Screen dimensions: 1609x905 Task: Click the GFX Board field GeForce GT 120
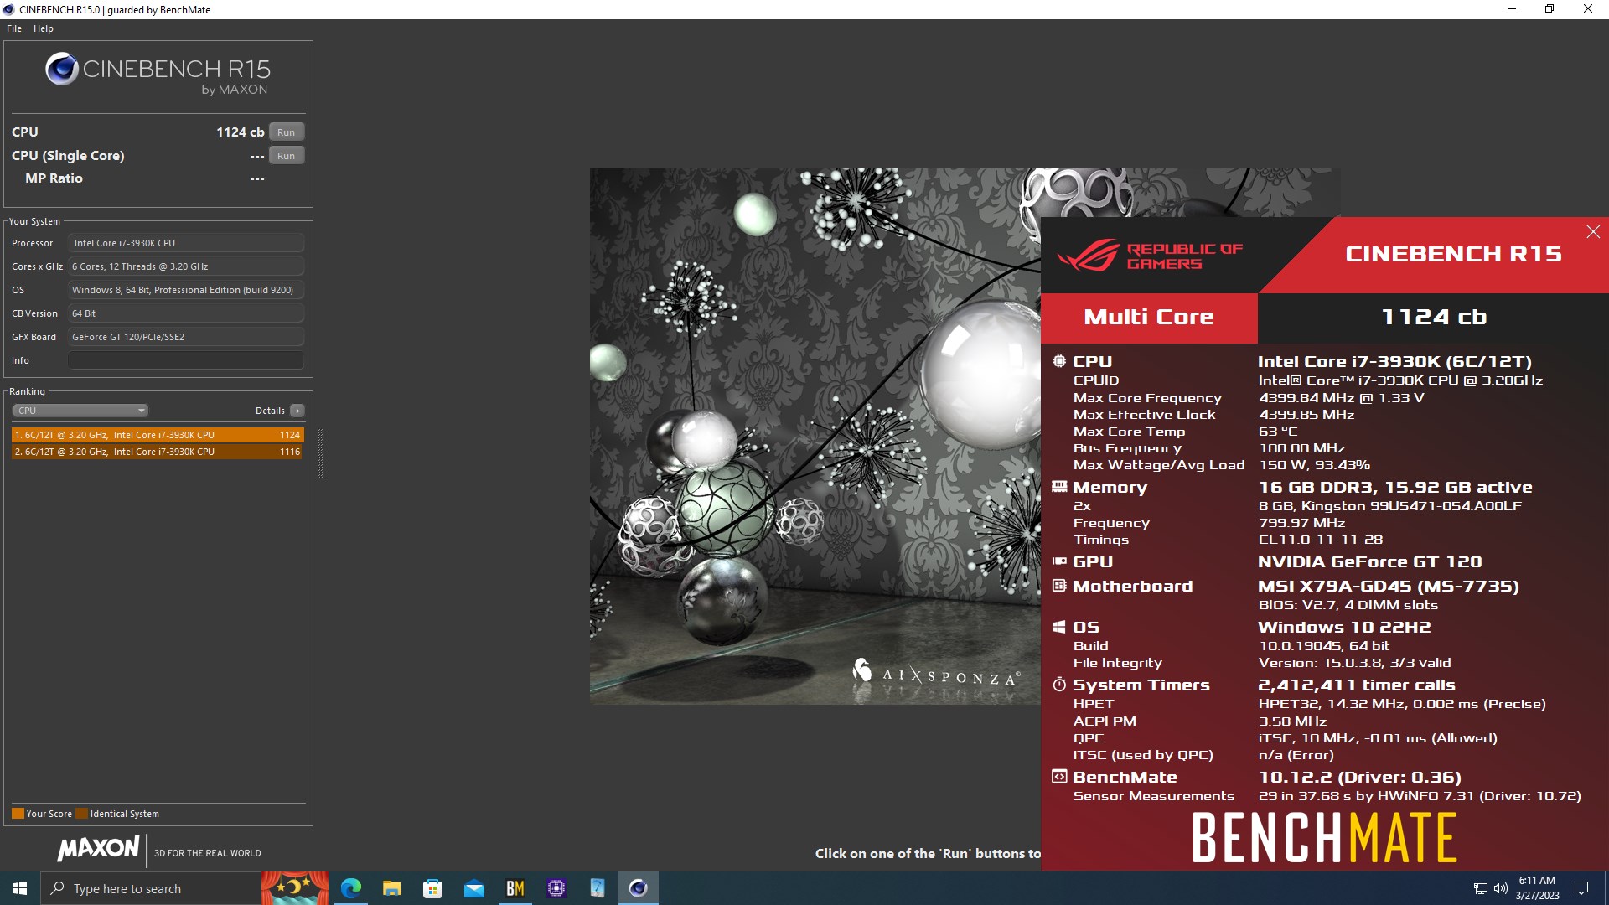(x=186, y=337)
